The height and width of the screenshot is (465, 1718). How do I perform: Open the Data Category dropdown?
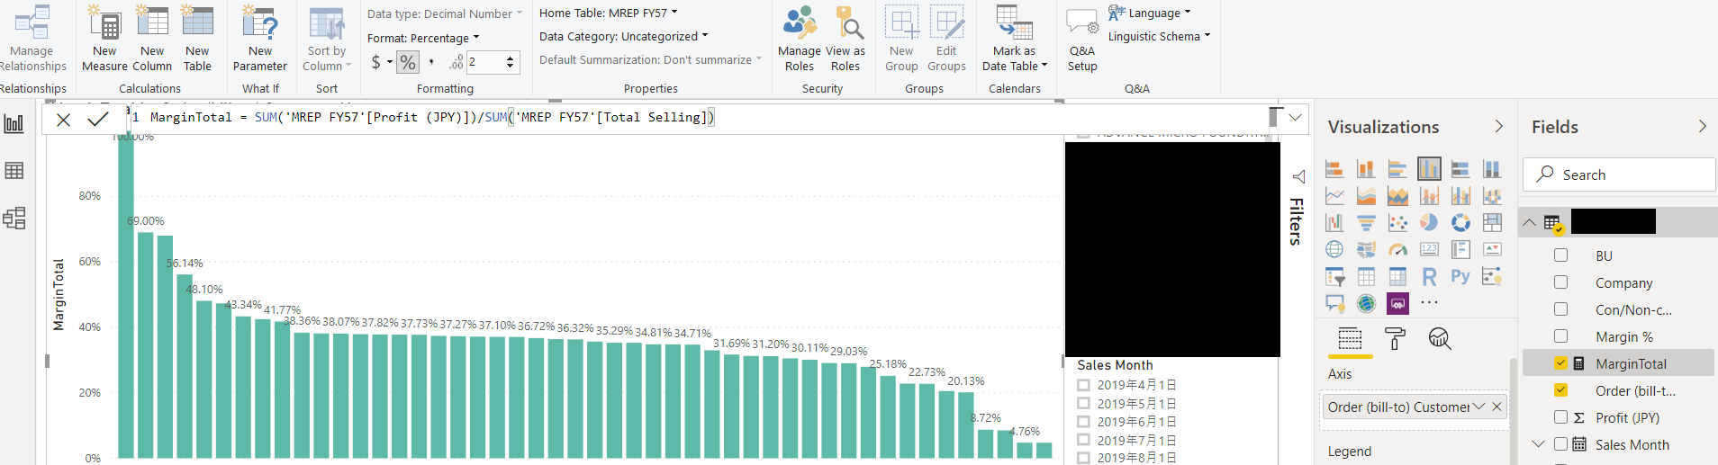(624, 36)
